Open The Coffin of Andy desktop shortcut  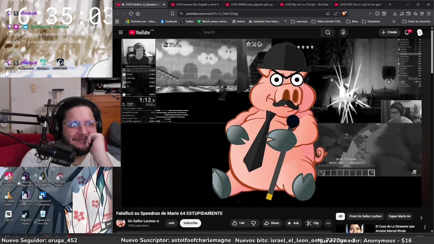click(x=42, y=180)
